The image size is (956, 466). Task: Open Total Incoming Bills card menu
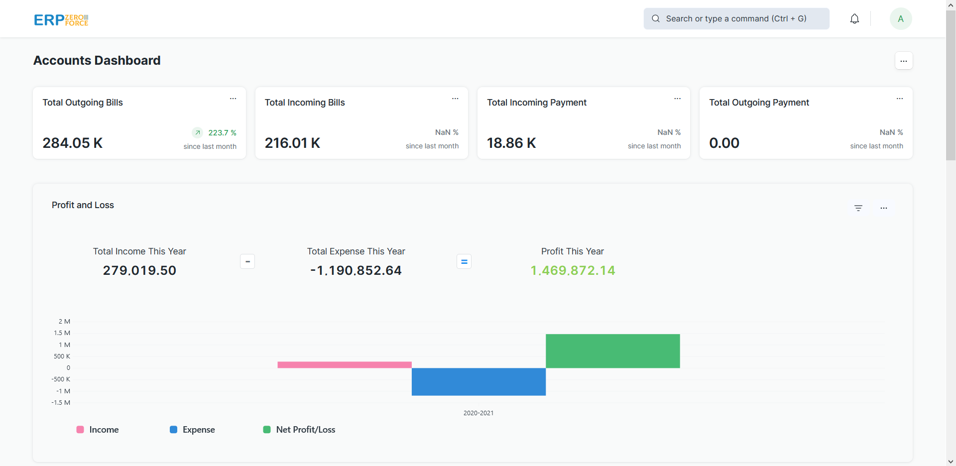coord(455,99)
